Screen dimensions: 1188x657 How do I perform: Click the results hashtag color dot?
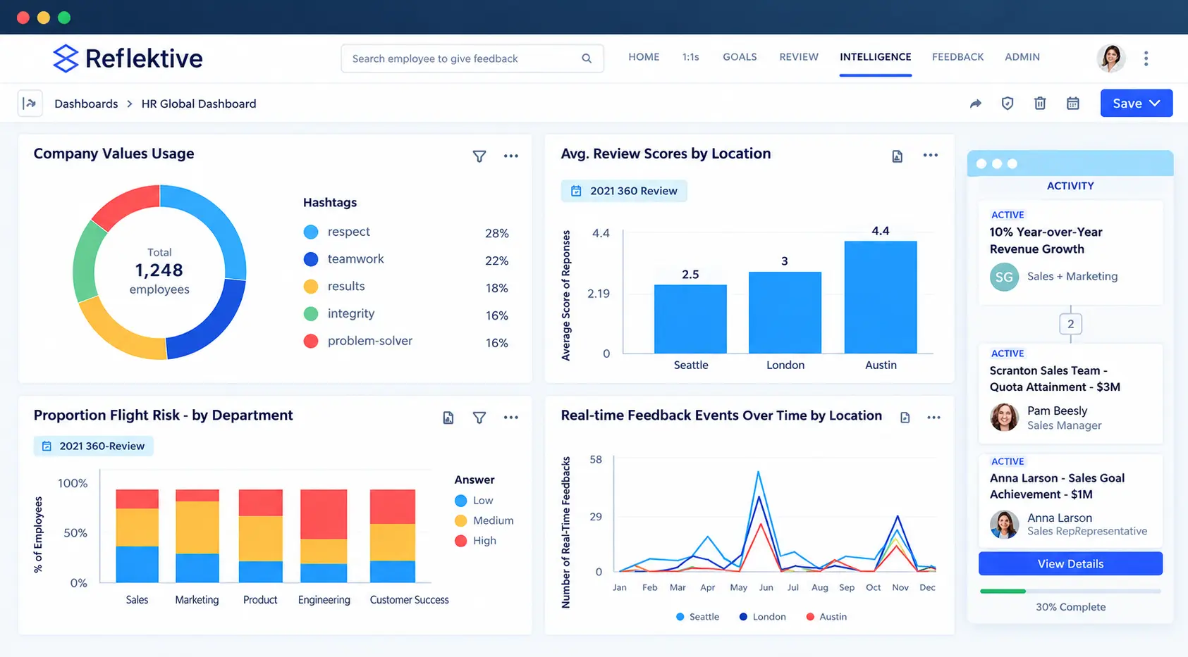coord(311,287)
